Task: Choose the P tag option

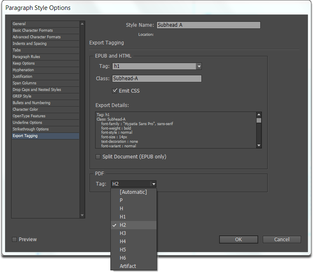Action: pyautogui.click(x=121, y=200)
